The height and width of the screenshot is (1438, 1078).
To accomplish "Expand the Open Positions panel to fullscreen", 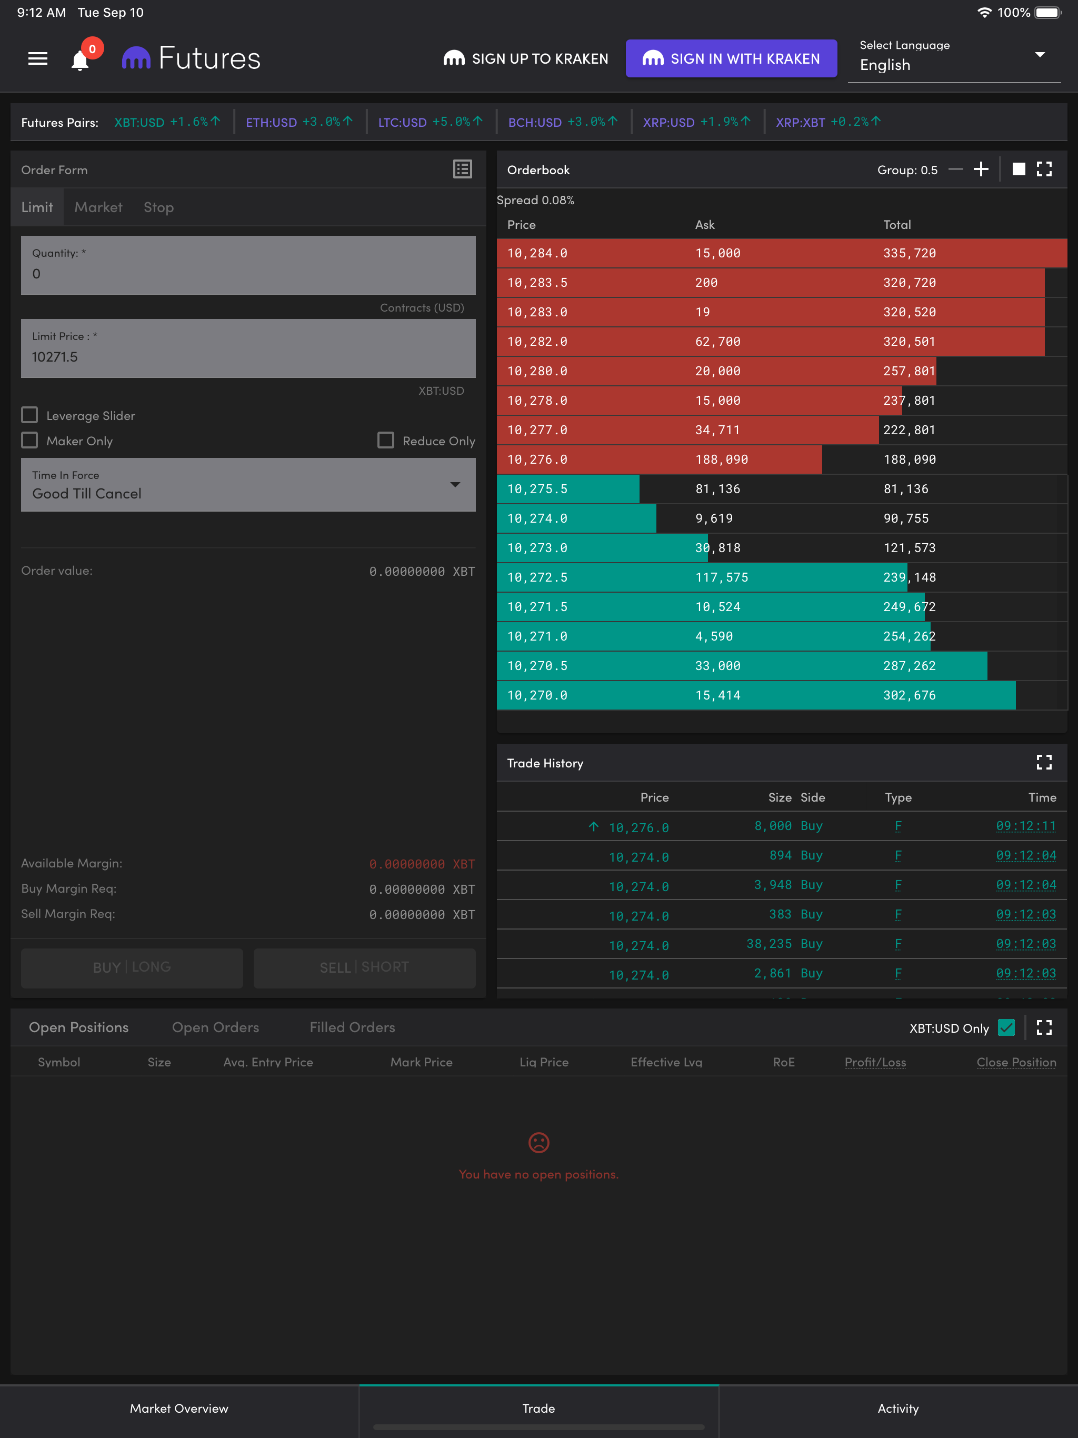I will tap(1044, 1027).
